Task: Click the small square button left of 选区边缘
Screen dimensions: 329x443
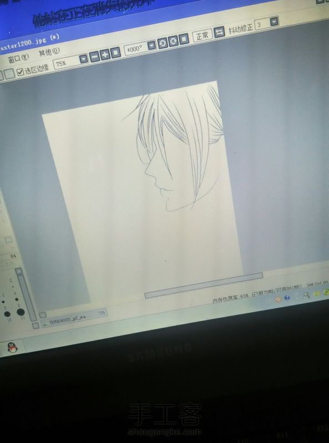Action: click(x=9, y=74)
